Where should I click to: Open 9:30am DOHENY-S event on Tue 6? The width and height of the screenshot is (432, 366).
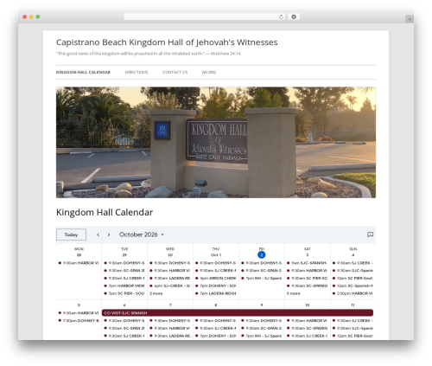[x=124, y=321]
